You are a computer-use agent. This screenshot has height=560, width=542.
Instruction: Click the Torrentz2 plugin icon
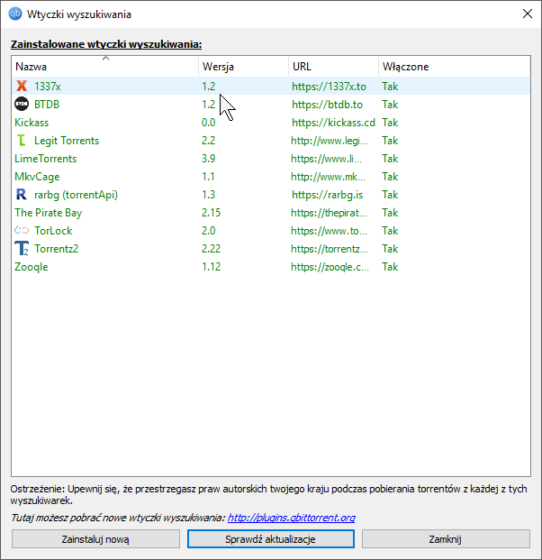tap(22, 249)
